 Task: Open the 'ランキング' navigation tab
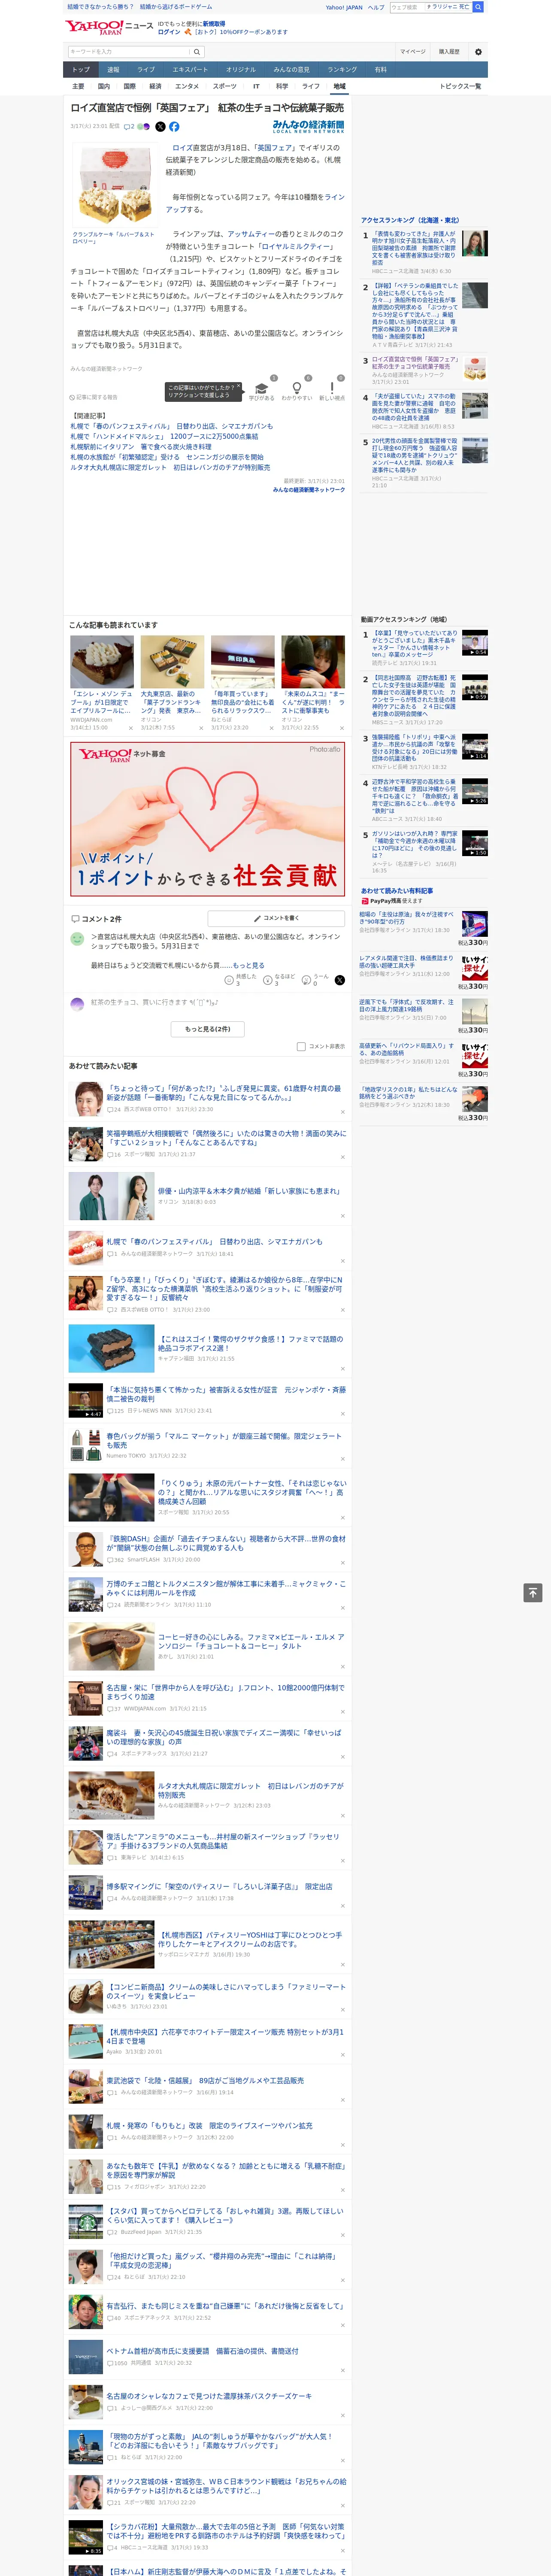point(342,69)
